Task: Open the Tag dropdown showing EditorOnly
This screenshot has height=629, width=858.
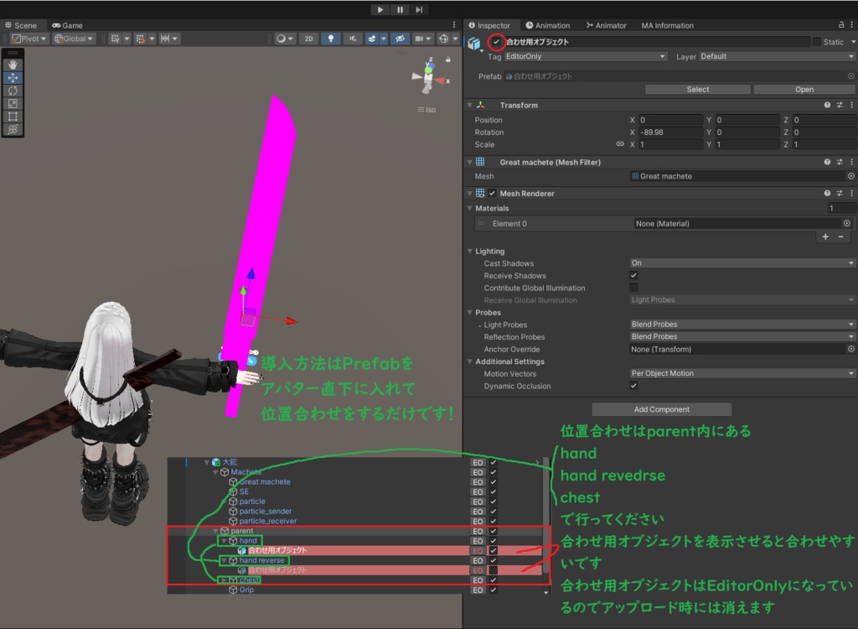Action: pyautogui.click(x=586, y=56)
